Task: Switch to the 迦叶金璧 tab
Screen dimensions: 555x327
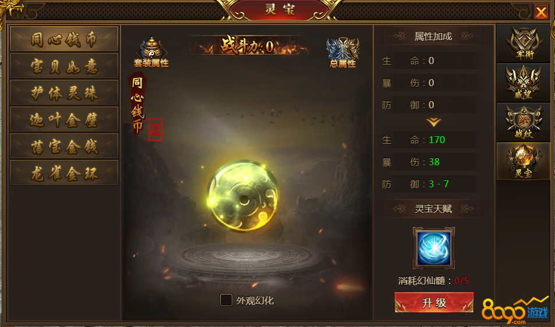Action: tap(64, 120)
